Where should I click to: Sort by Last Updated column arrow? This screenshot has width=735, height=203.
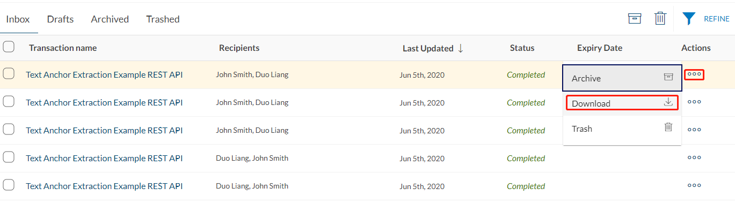(461, 48)
